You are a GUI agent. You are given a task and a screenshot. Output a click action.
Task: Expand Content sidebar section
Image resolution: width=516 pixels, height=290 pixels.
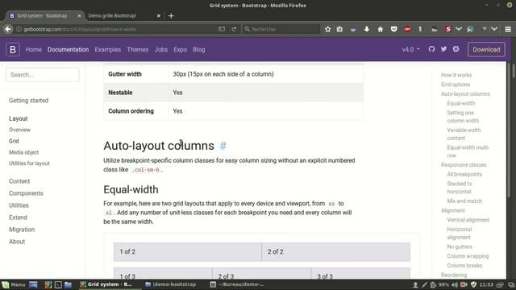click(19, 181)
